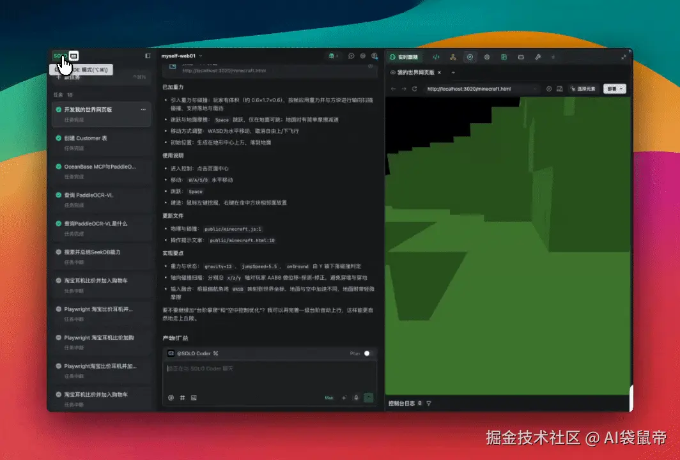Select the 我的世界网页版 browser tab
Image resolution: width=680 pixels, height=460 pixels.
click(415, 72)
